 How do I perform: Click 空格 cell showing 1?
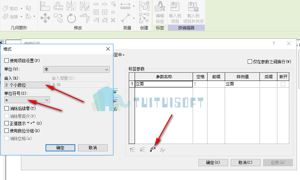[200, 84]
